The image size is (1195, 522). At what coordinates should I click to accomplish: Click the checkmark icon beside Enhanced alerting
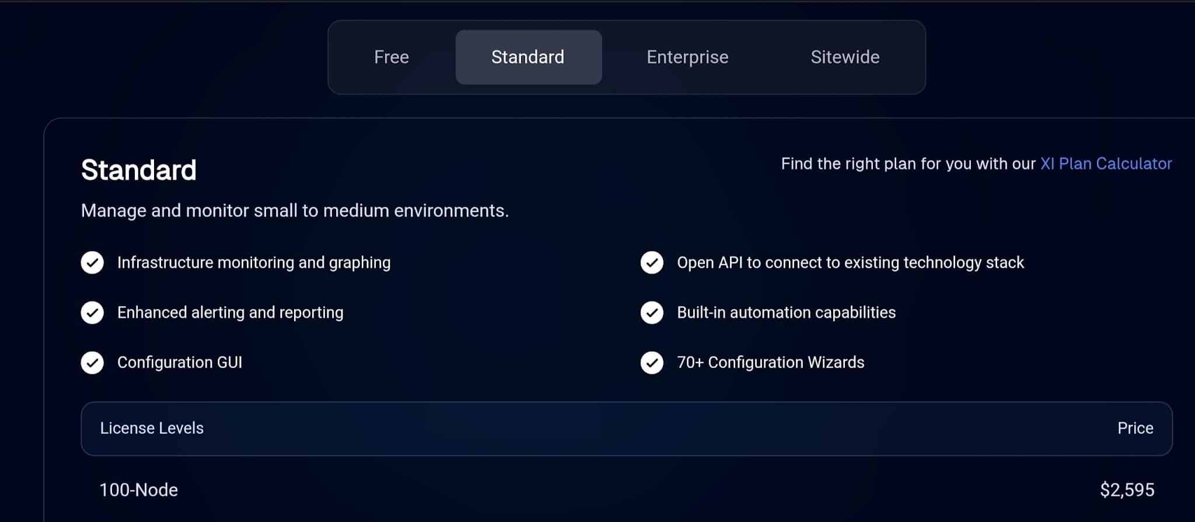tap(92, 313)
